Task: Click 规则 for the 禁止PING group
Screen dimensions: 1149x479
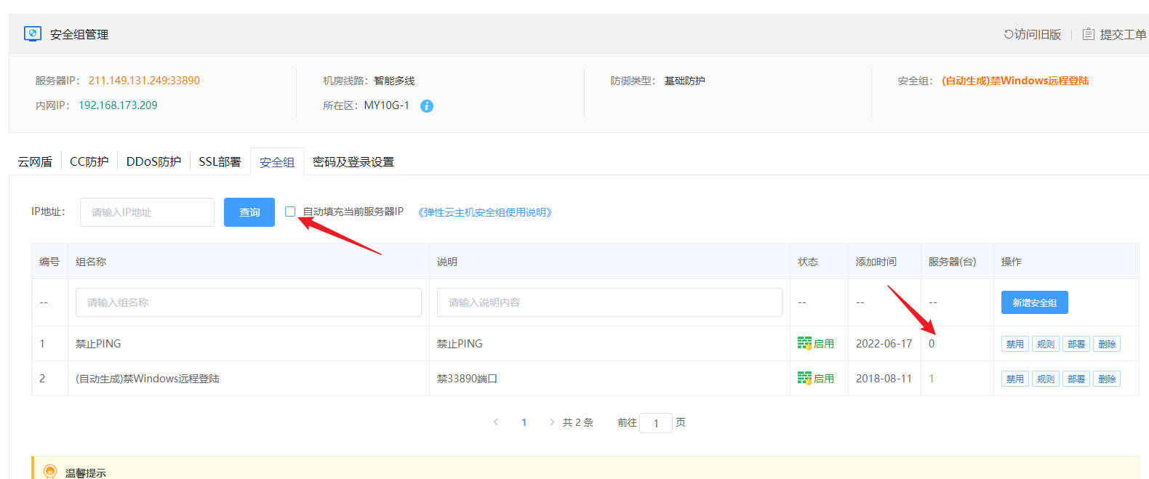Action: (x=1045, y=344)
